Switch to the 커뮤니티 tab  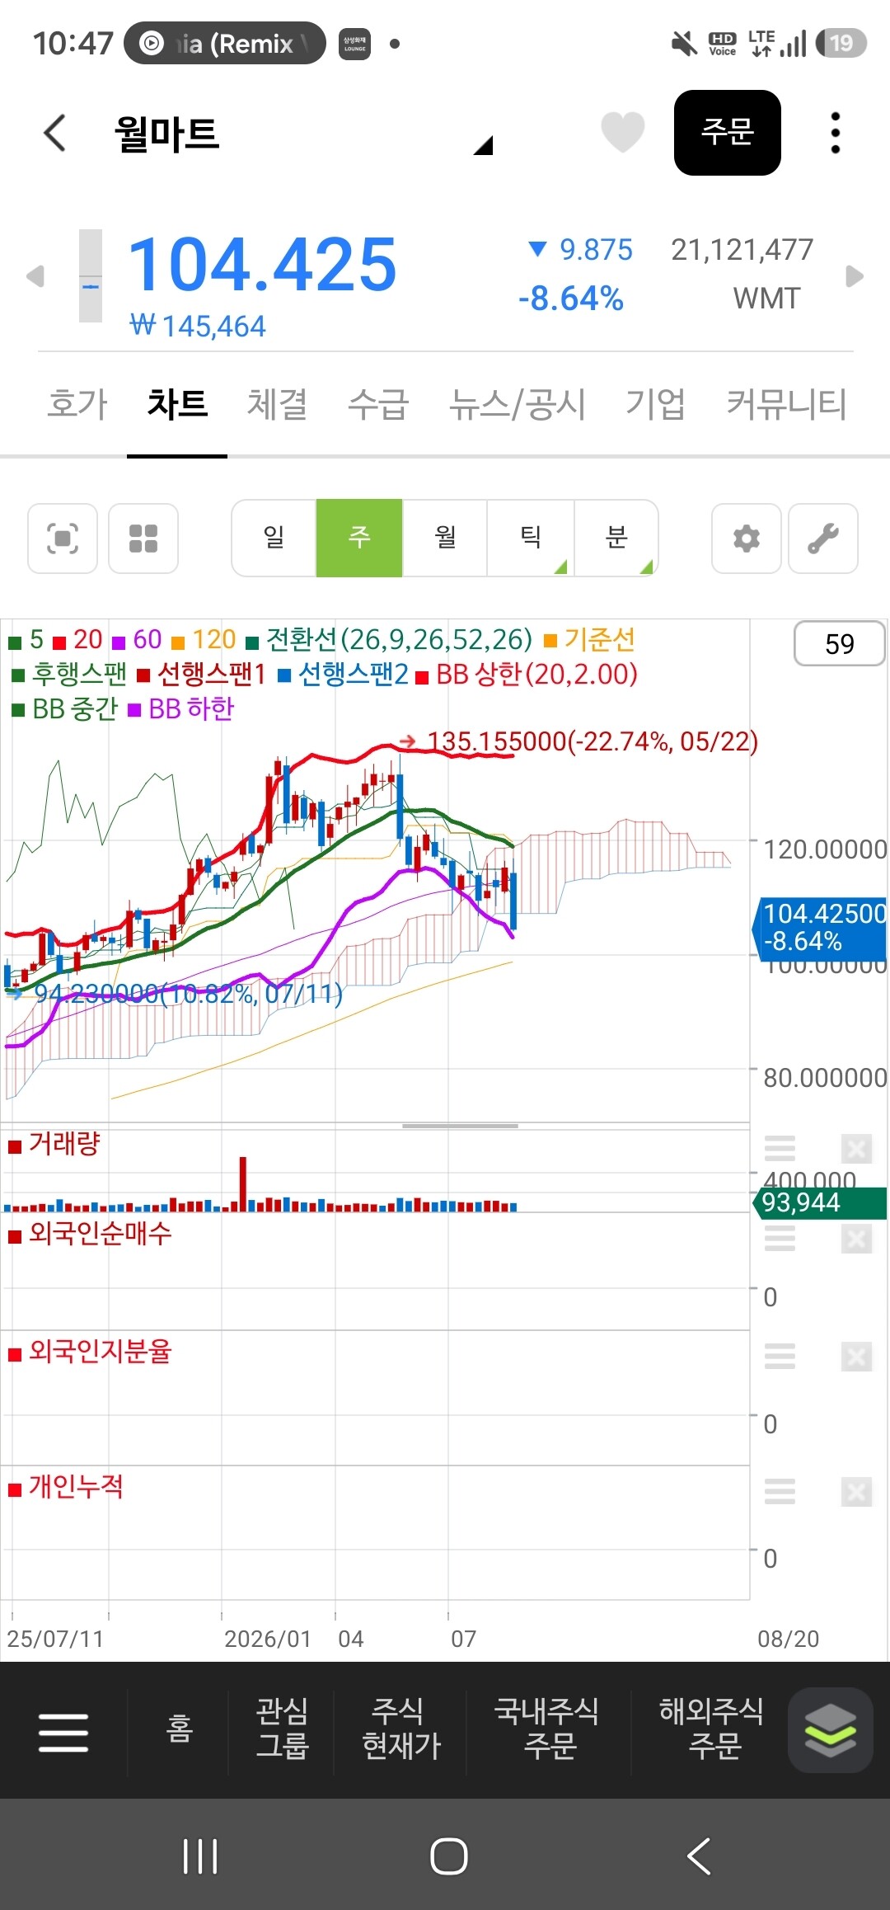pos(786,404)
